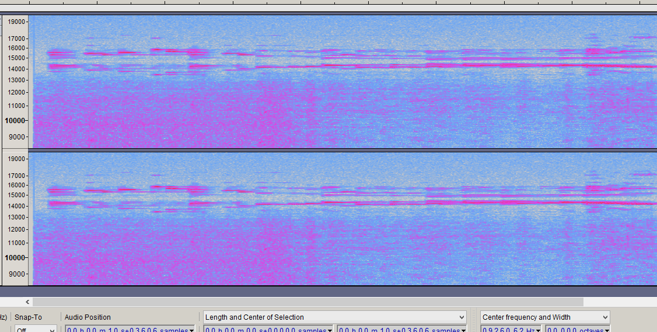
Task: Expand the Length and Center of Selection dropdown
Action: pyautogui.click(x=462, y=317)
